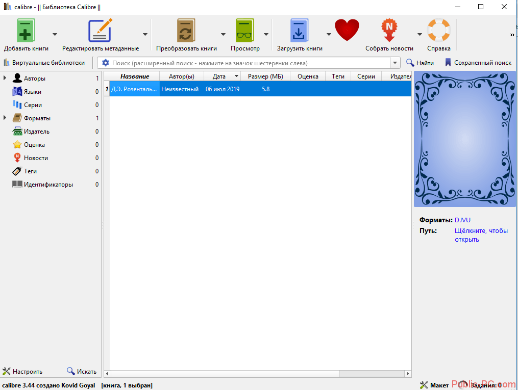Expand the Authors tree node
Viewport: 518px width, 390px height.
[x=5, y=78]
